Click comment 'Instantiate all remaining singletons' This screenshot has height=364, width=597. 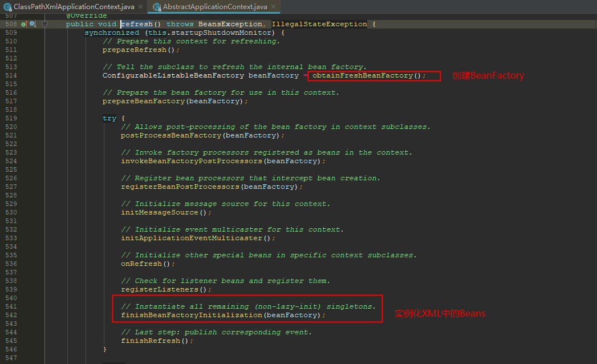tap(248, 306)
